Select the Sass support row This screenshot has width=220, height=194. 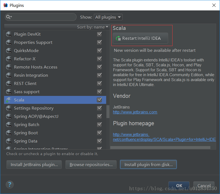coord(55,92)
